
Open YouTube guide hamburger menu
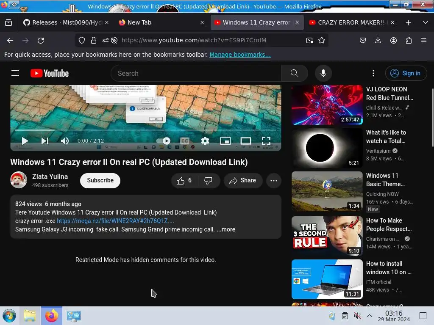(15, 73)
